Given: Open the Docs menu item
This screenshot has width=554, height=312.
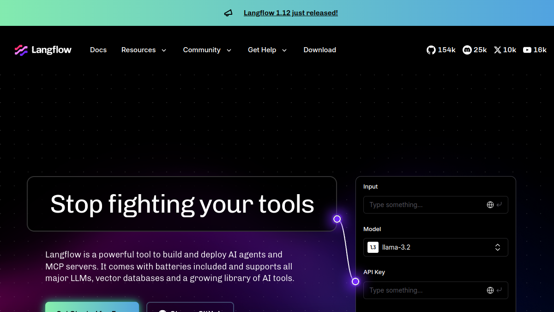Looking at the screenshot, I should [x=98, y=50].
